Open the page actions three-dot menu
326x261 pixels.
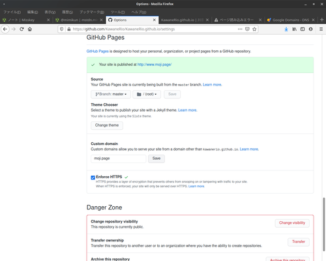pos(240,29)
